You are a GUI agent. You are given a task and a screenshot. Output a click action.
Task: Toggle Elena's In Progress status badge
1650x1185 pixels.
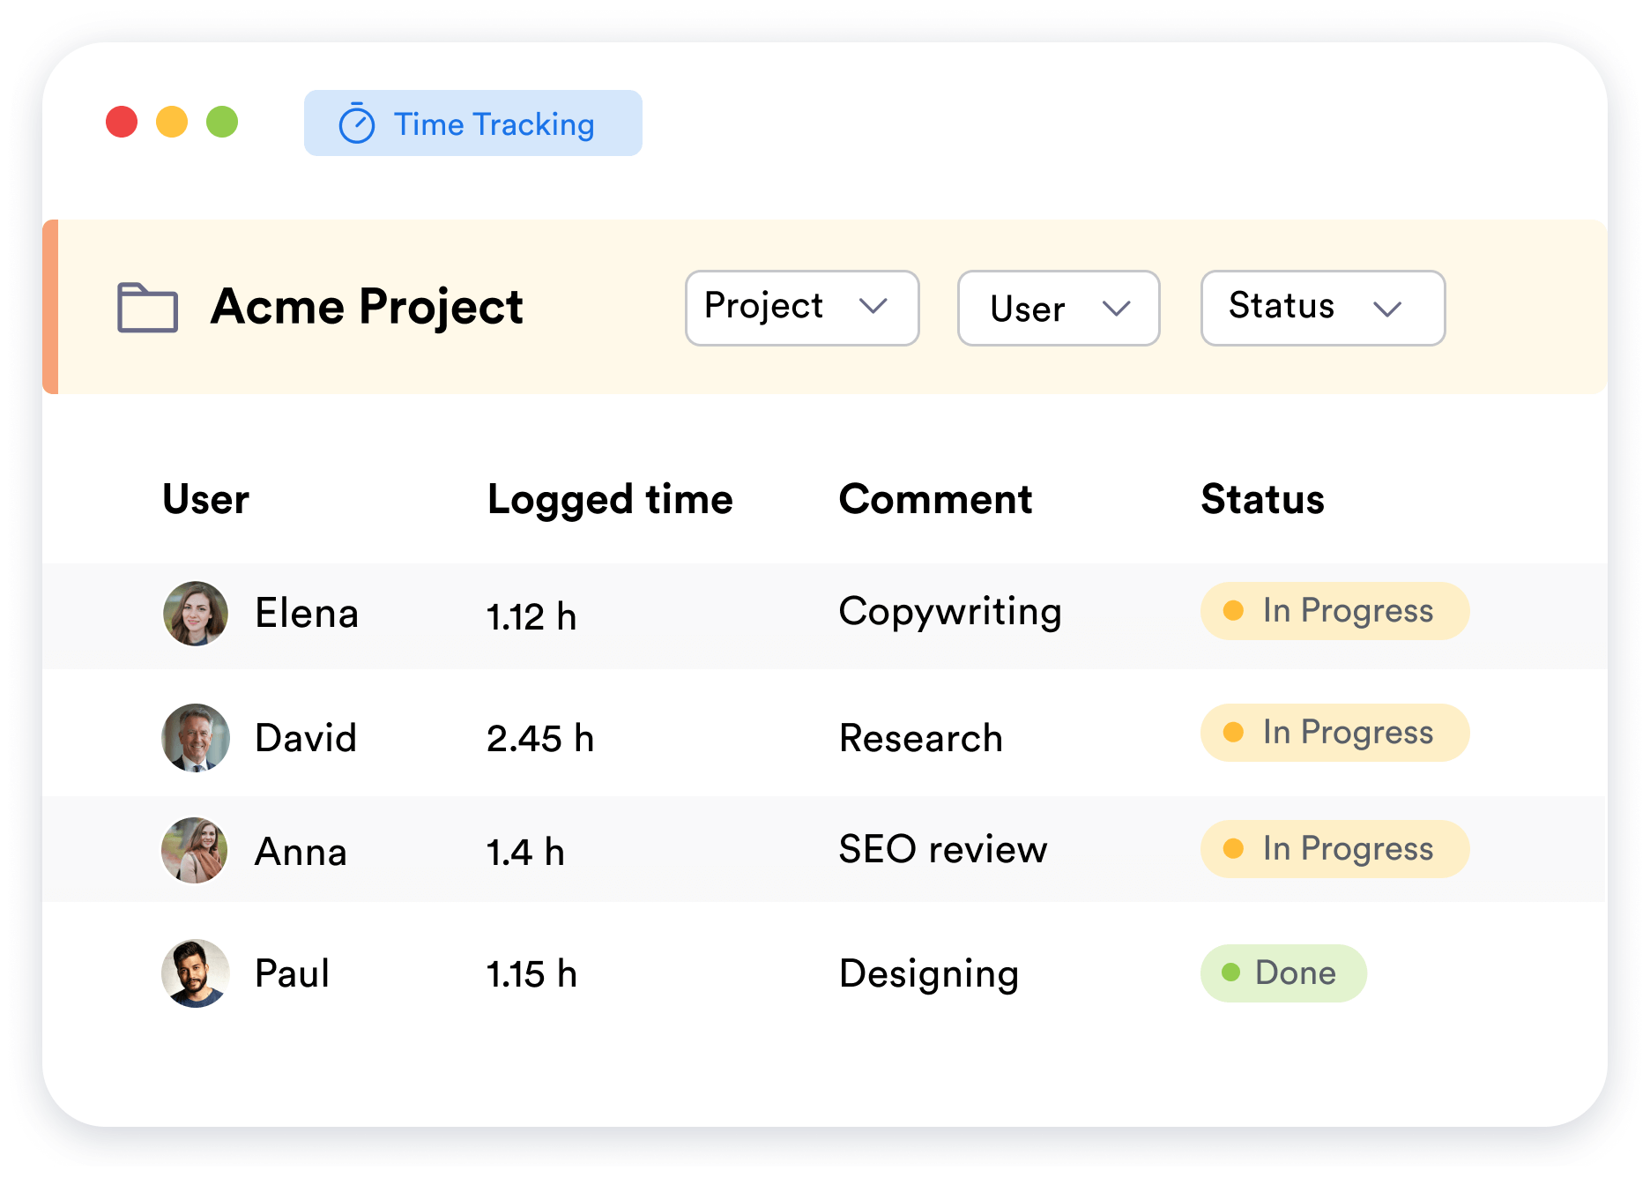[1334, 610]
